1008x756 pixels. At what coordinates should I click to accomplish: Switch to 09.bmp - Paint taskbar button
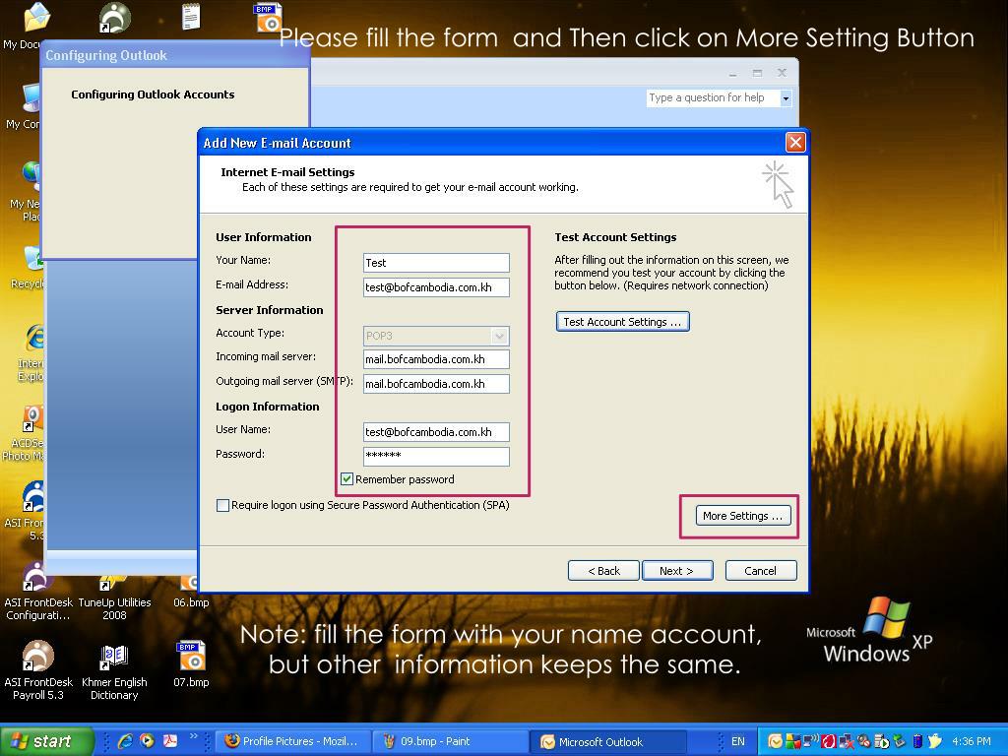(x=451, y=741)
